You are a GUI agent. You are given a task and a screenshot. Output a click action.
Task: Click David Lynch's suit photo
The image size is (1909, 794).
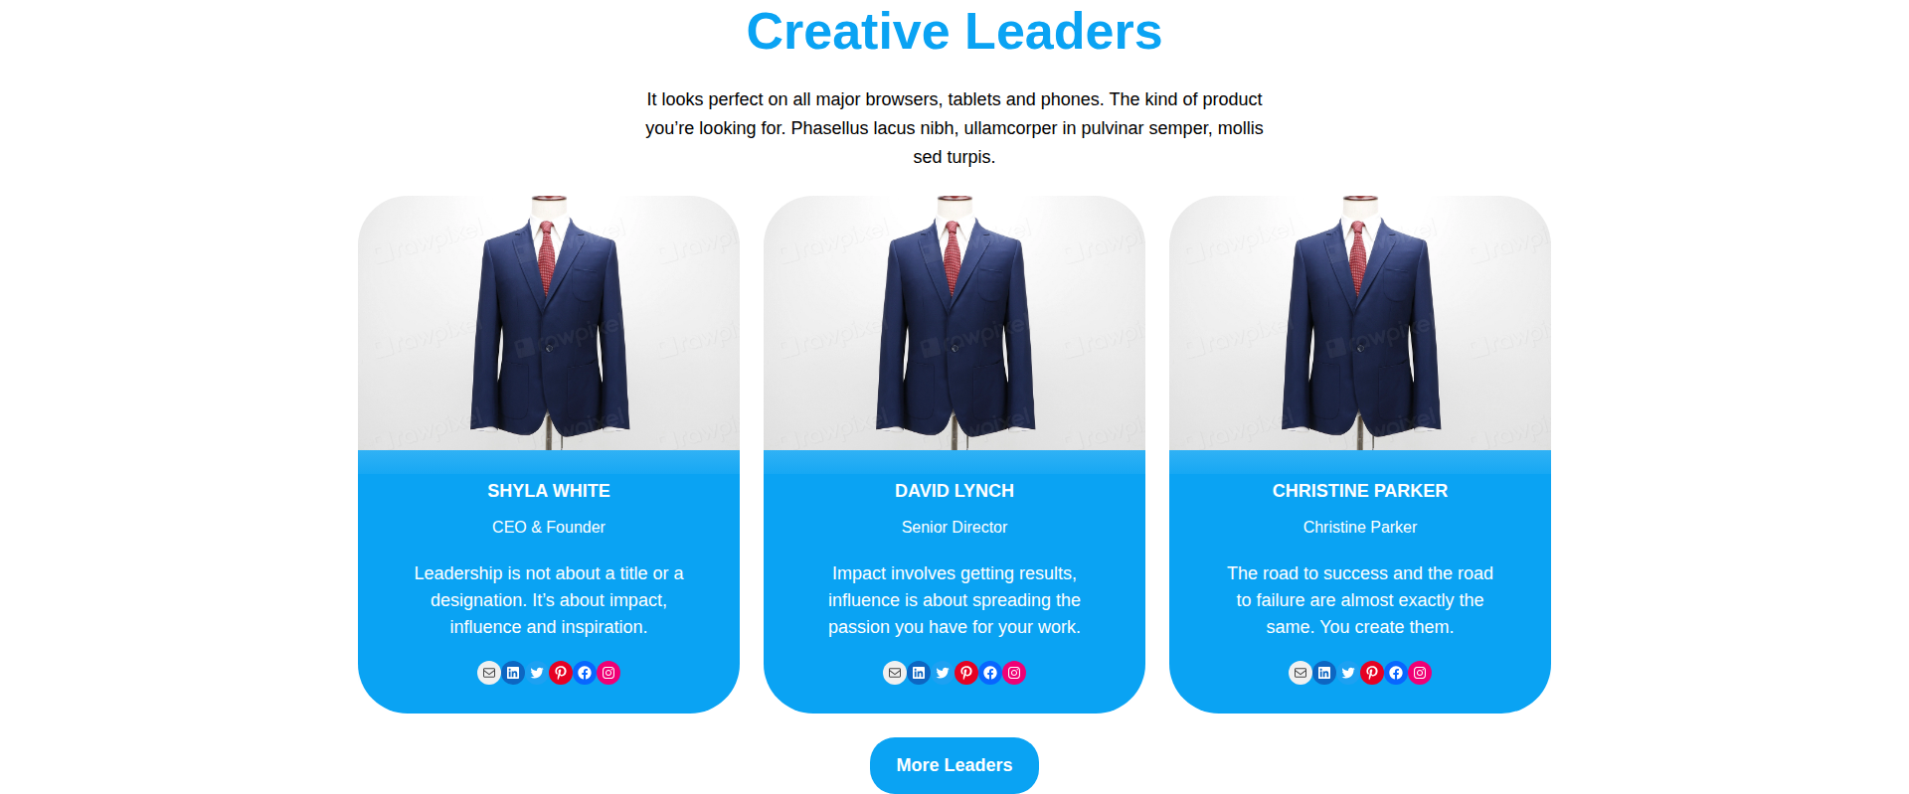954,323
